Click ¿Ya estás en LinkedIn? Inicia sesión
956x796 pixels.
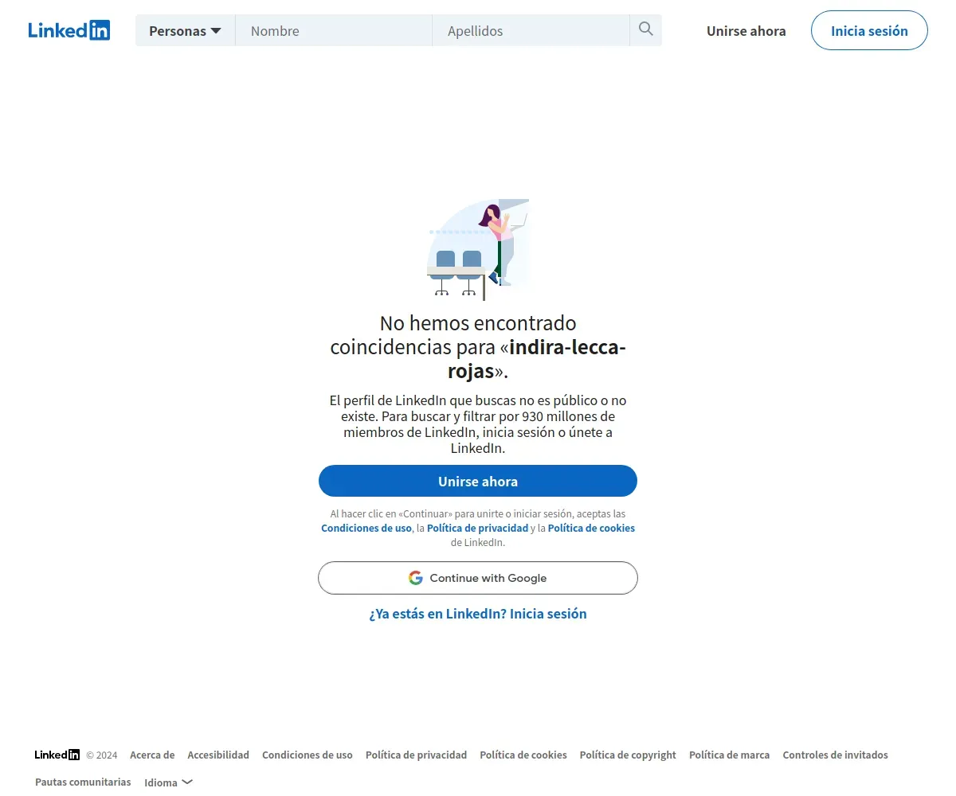pos(478,614)
